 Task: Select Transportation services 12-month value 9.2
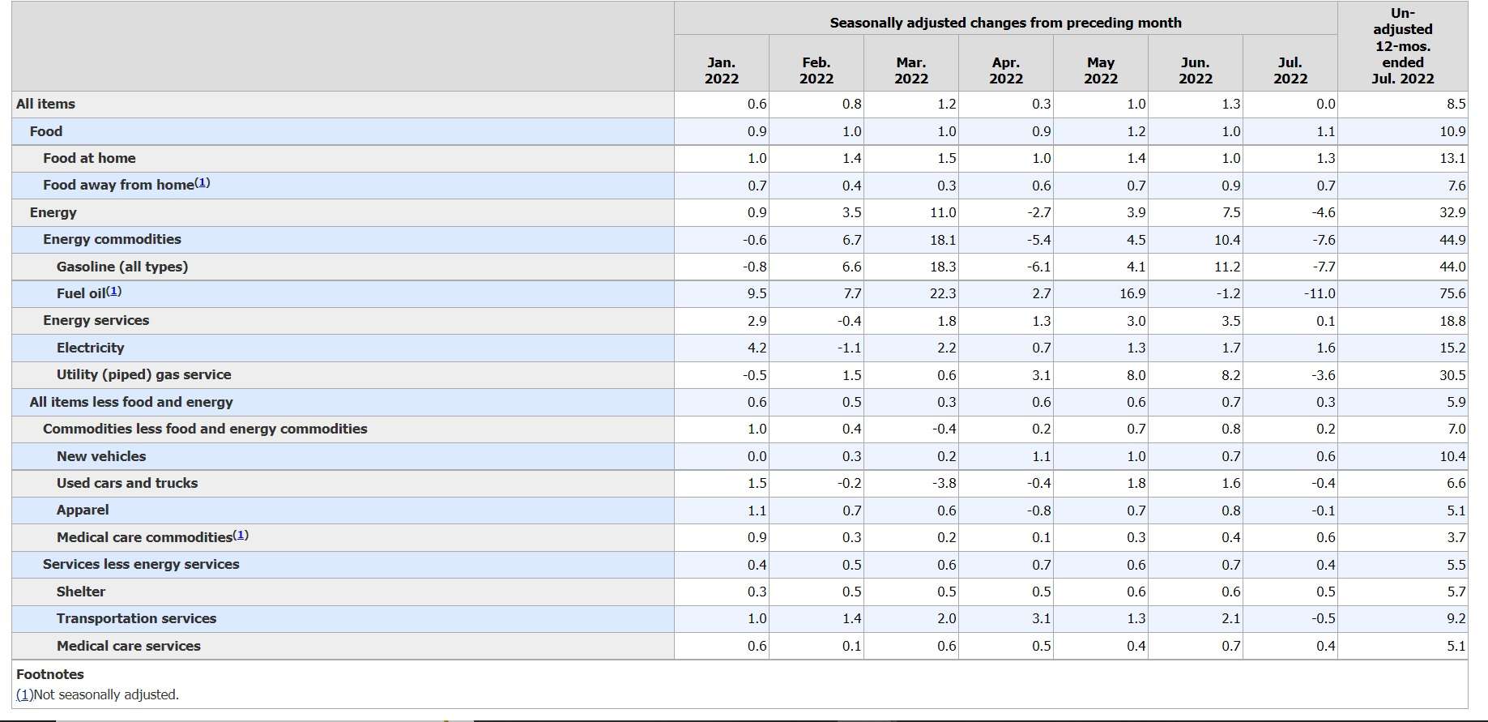coord(1456,618)
